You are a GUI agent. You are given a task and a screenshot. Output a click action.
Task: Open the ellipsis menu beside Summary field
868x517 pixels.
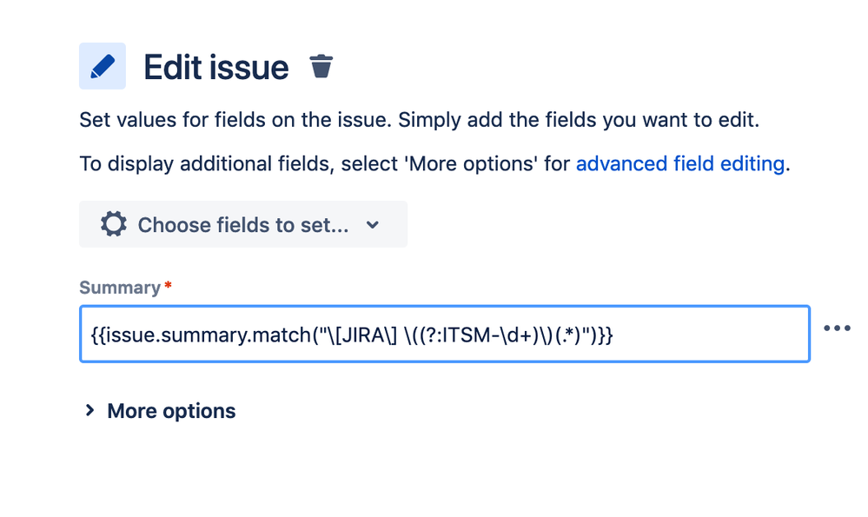(837, 328)
